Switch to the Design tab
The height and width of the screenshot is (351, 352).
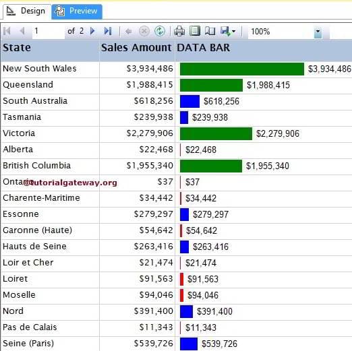(26, 11)
